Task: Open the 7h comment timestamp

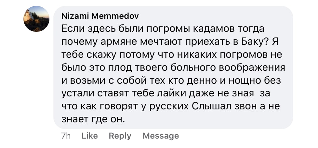Action: pyautogui.click(x=66, y=136)
